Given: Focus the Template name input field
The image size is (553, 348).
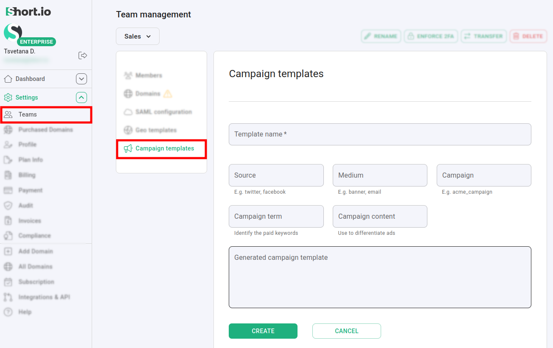Looking at the screenshot, I should pos(379,134).
